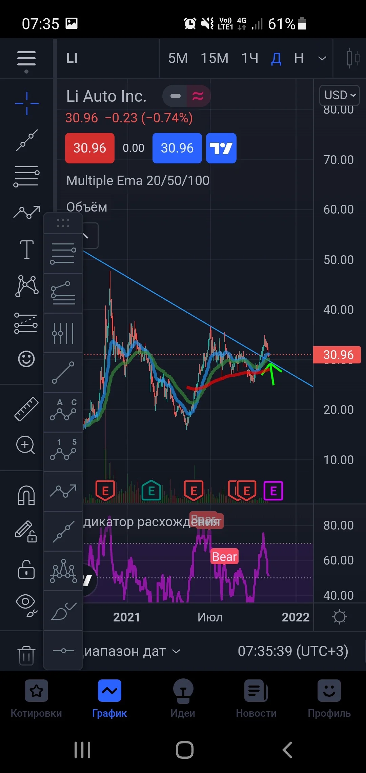Tap the purple upcoming earnings E marker
Viewport: 366px width, 773px height.
tap(273, 491)
